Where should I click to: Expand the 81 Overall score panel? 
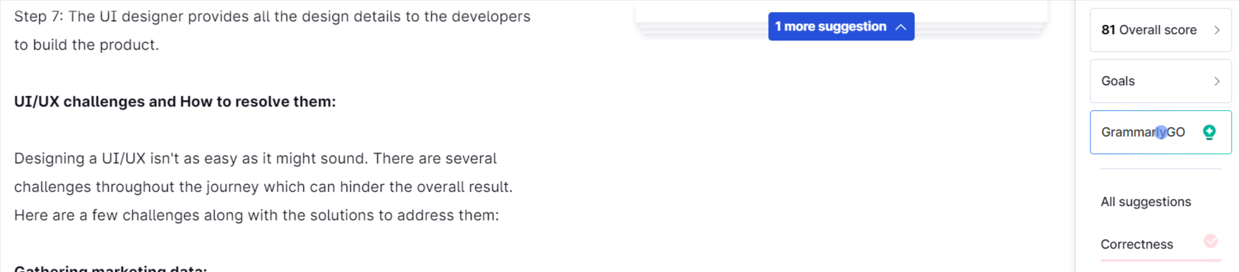(x=1160, y=30)
